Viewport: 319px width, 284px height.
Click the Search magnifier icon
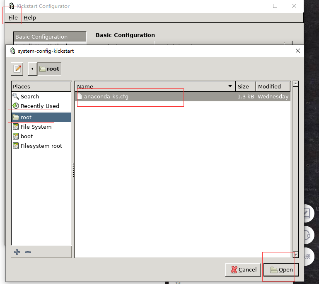click(16, 96)
